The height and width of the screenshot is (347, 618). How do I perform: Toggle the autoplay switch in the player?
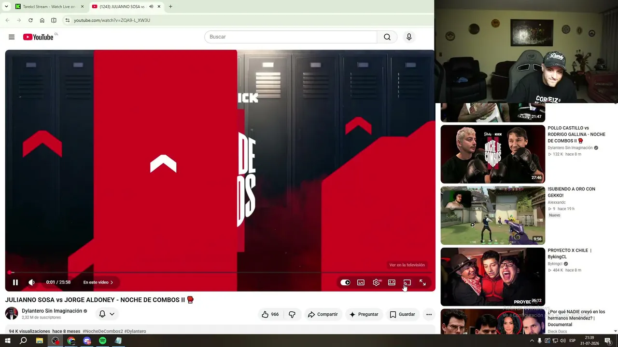[345, 282]
